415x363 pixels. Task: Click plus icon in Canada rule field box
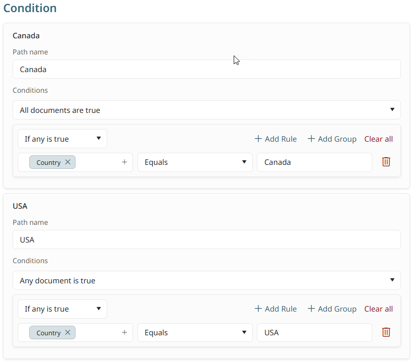click(x=124, y=162)
